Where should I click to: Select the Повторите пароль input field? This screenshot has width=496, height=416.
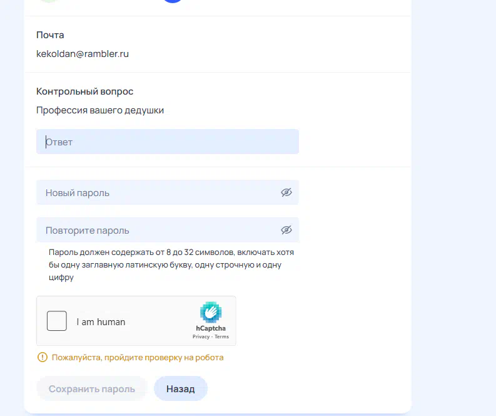tap(156, 230)
